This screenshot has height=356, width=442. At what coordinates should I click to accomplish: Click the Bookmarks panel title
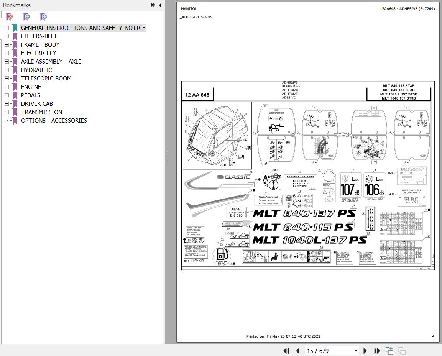coord(16,5)
